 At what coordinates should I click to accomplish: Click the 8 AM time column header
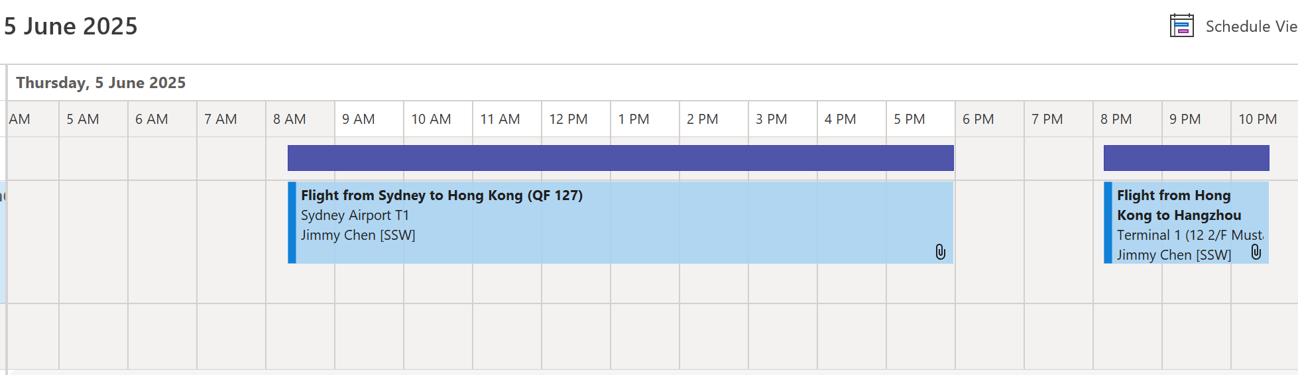[289, 119]
